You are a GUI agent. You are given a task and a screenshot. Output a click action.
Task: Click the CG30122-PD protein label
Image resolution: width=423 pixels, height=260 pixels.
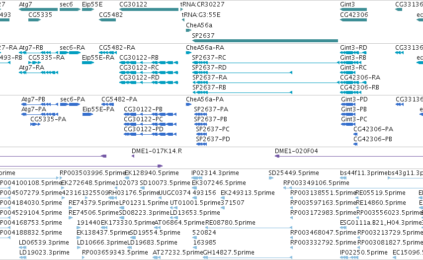click(x=144, y=129)
